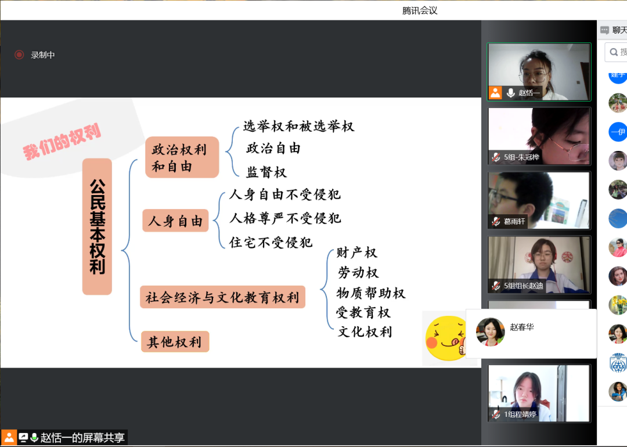Click the muted mic icon beside 1组程婧婷

496,414
